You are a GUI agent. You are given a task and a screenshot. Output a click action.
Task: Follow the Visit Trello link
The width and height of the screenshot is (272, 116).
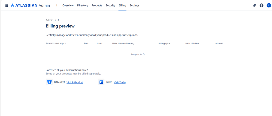(120, 83)
